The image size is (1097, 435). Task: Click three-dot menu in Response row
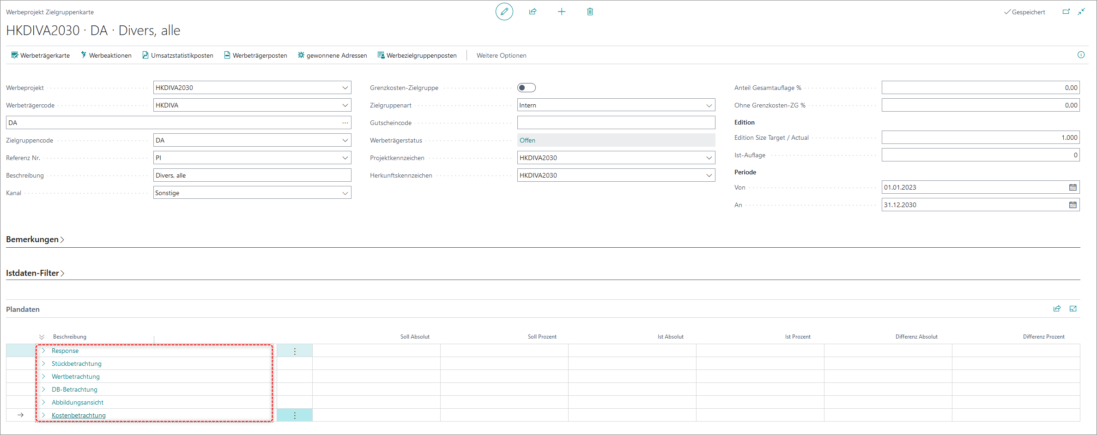click(295, 351)
